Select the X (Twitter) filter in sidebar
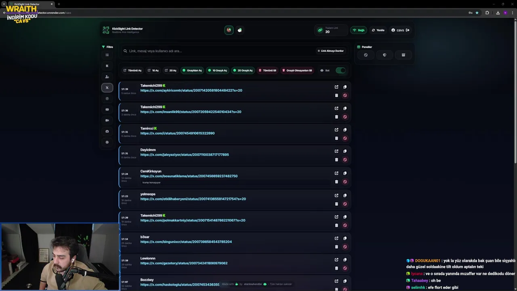 107,88
